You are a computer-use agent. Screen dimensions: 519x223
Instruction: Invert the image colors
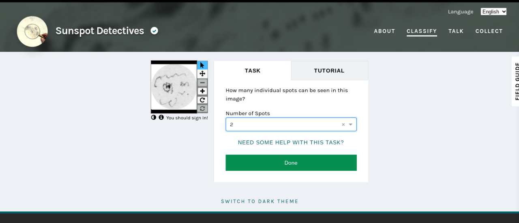click(154, 117)
